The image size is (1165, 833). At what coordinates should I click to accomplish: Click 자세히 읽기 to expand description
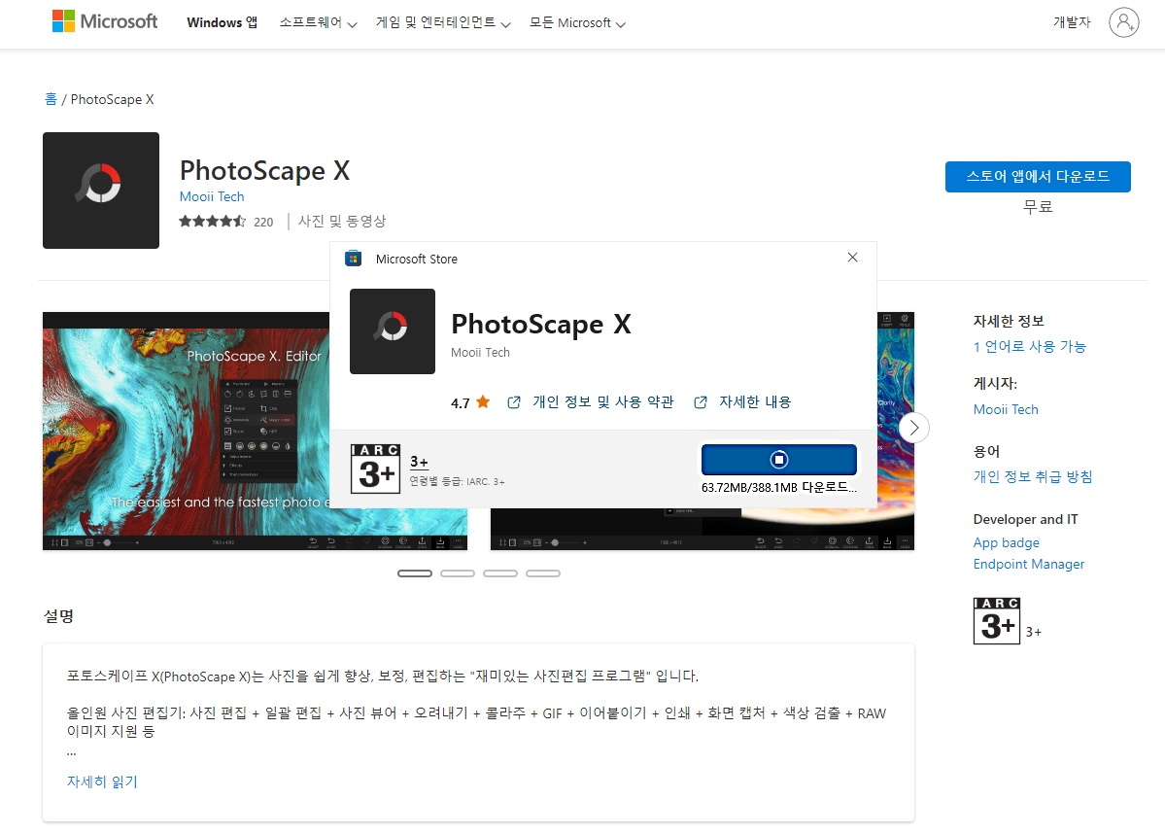(x=103, y=781)
